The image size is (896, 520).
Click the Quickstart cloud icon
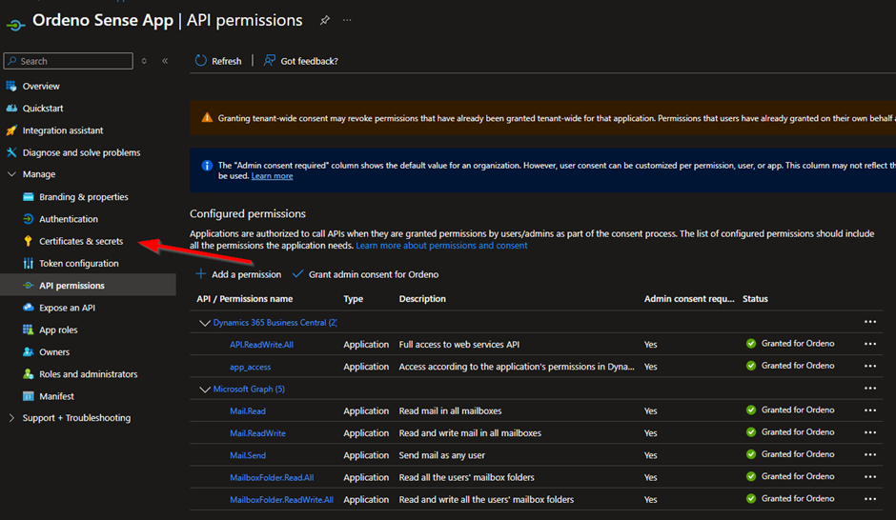11,108
